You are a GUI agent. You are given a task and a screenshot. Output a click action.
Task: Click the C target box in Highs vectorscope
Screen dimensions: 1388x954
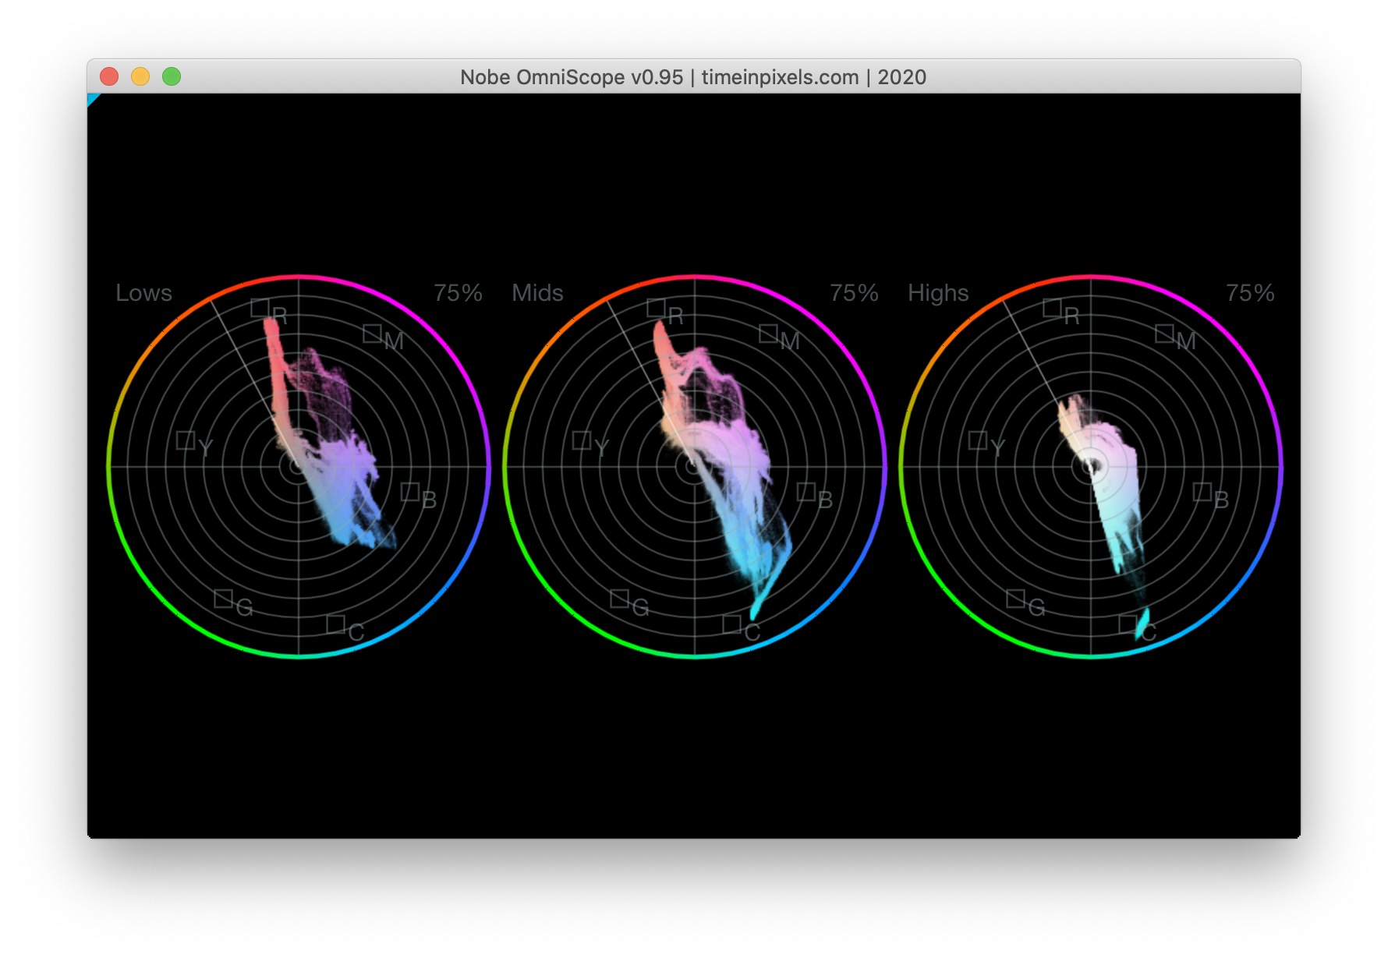point(1128,624)
